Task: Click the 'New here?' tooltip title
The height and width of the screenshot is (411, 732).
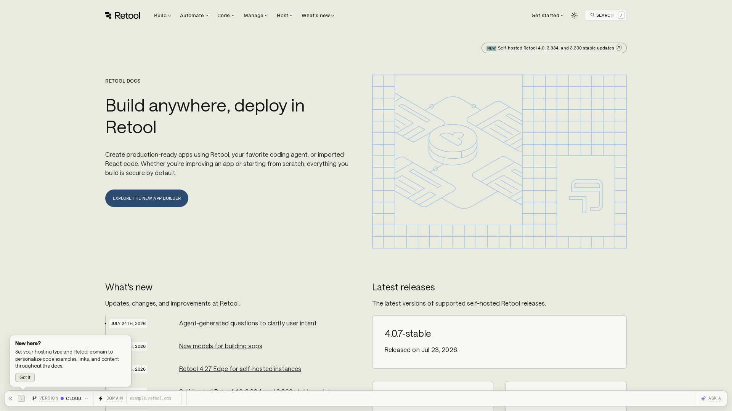Action: 28,343
